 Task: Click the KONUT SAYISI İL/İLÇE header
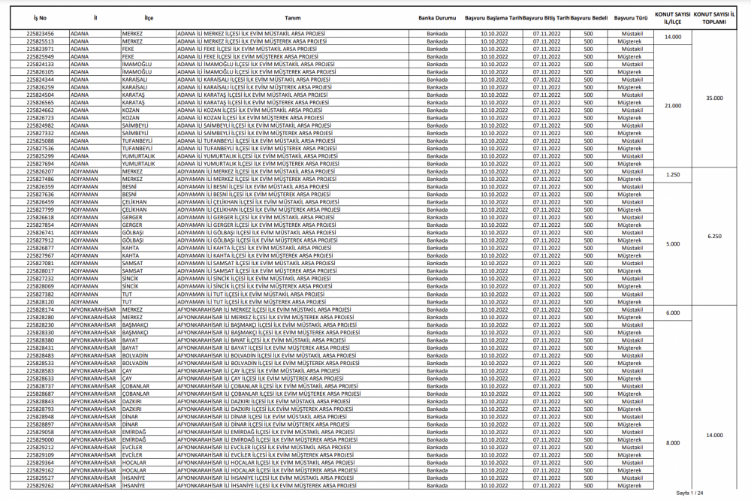pos(672,18)
